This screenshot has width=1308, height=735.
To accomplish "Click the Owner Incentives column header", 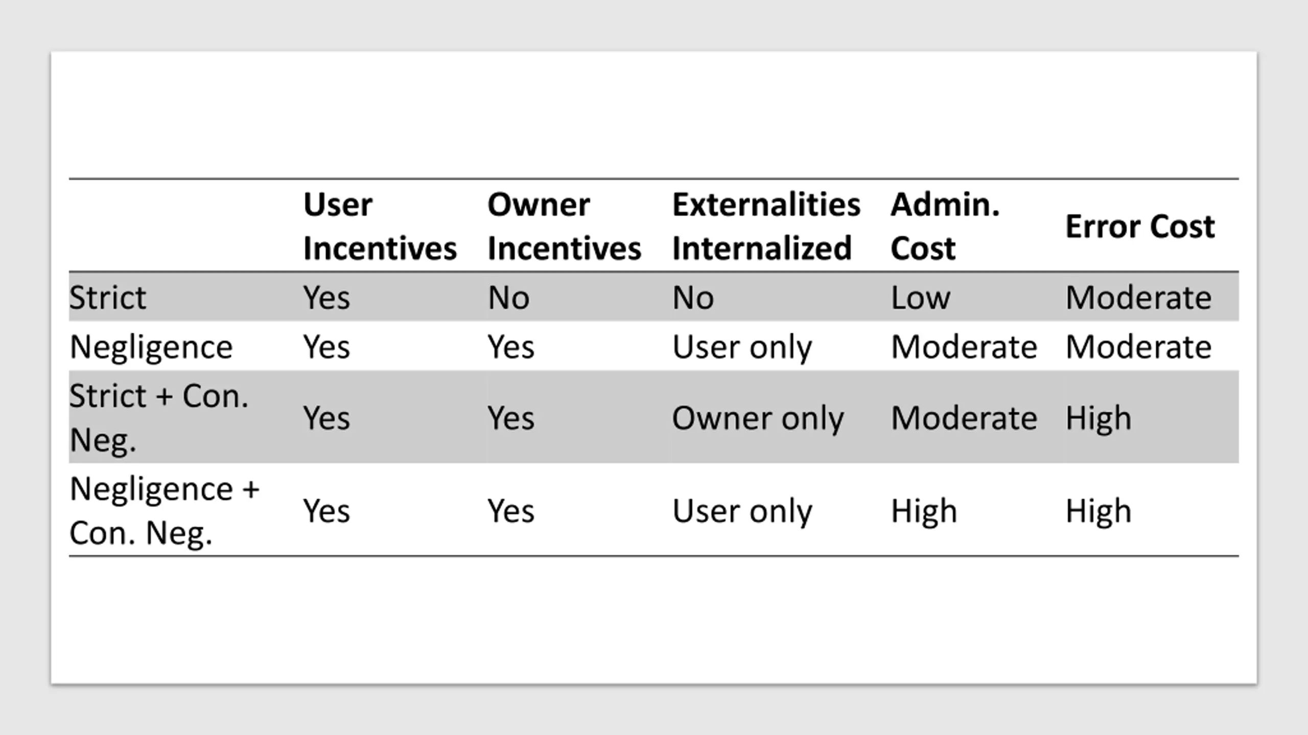I will (x=564, y=226).
